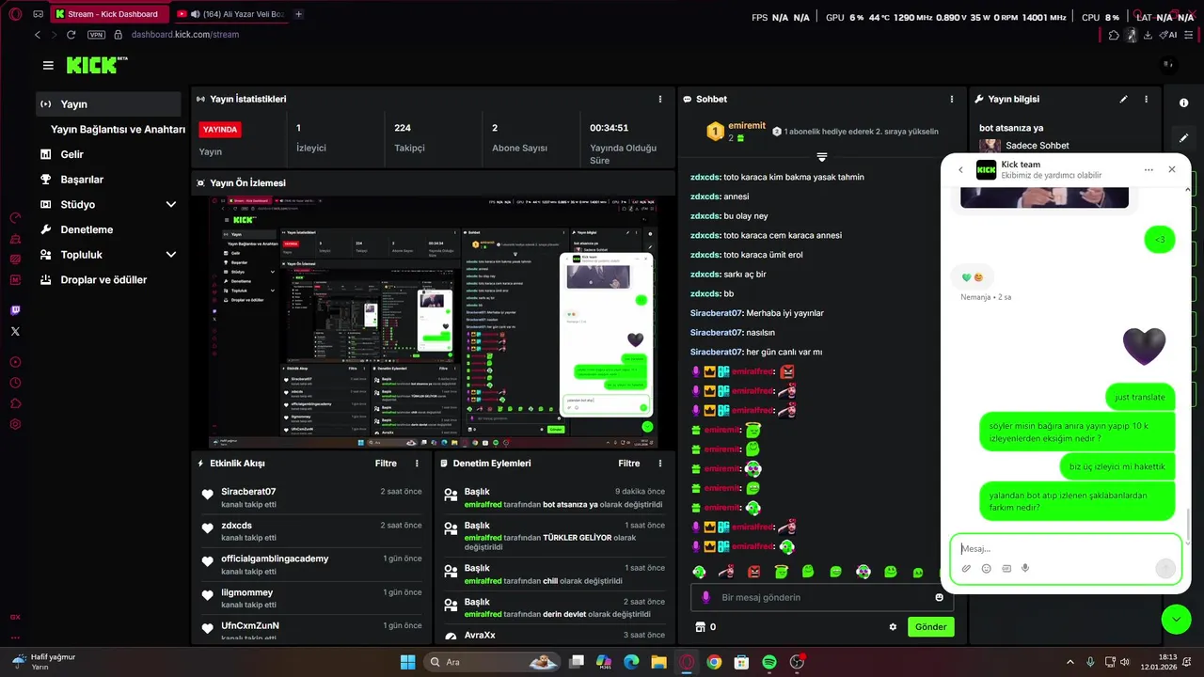
Task: Switch to Stream - Kick Dashboard tab
Action: point(110,14)
